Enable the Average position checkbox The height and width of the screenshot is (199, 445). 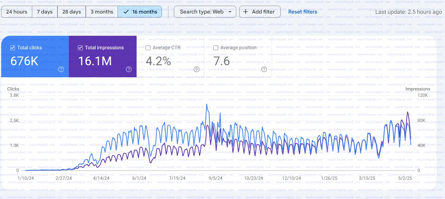tap(216, 48)
